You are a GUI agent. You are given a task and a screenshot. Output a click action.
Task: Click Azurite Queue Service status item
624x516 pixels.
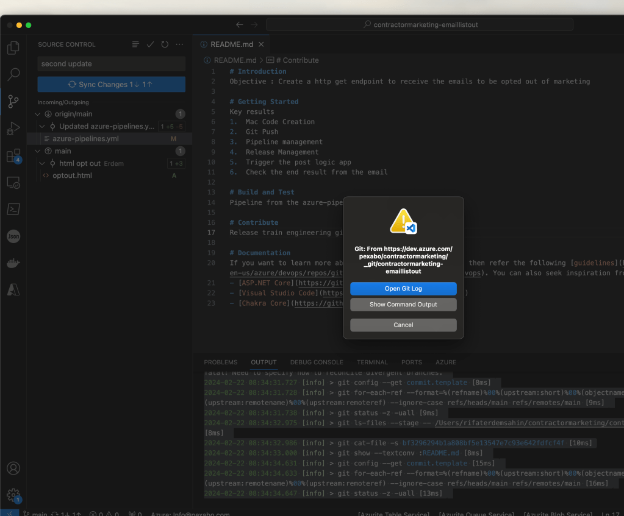476,514
